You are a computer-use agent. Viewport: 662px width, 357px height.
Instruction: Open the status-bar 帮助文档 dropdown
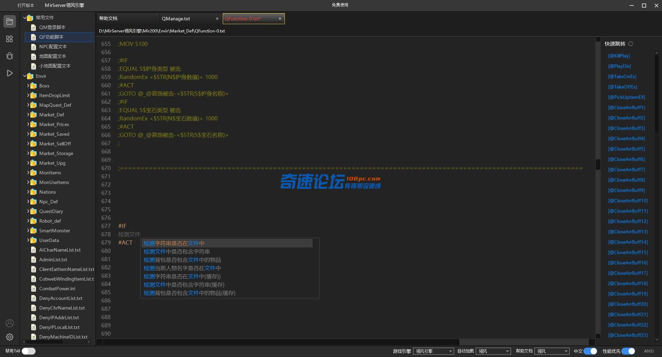552,351
